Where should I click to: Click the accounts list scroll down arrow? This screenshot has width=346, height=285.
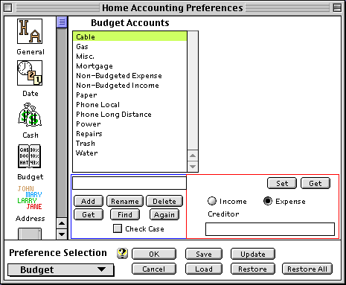[x=193, y=167]
